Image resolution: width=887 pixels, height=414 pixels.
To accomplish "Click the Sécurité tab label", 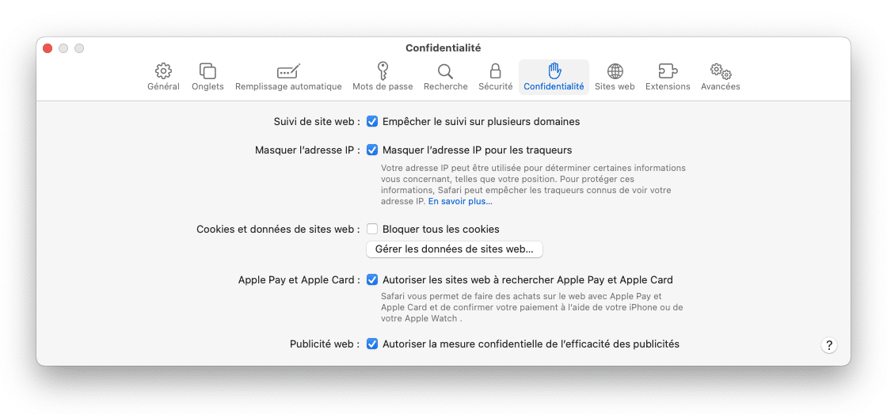I will tap(496, 86).
